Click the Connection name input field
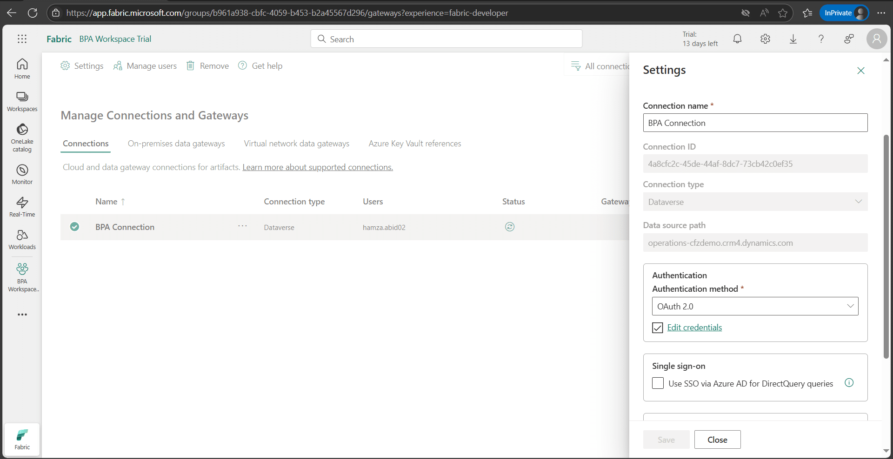The height and width of the screenshot is (459, 893). tap(755, 123)
